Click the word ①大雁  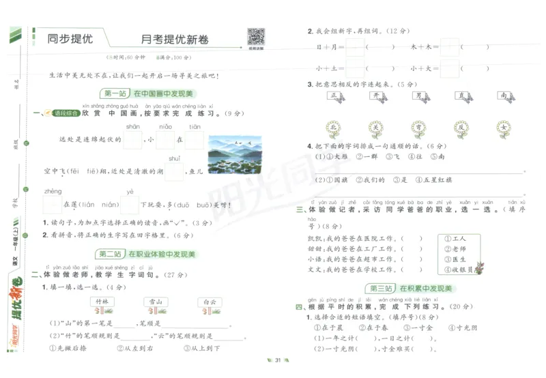pyautogui.click(x=336, y=157)
